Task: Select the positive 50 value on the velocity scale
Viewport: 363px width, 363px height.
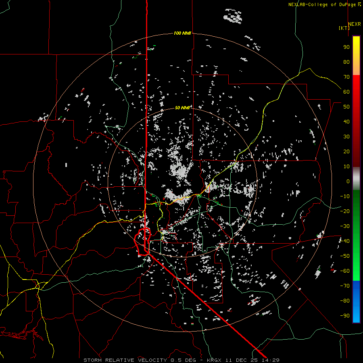Action: tap(346, 107)
